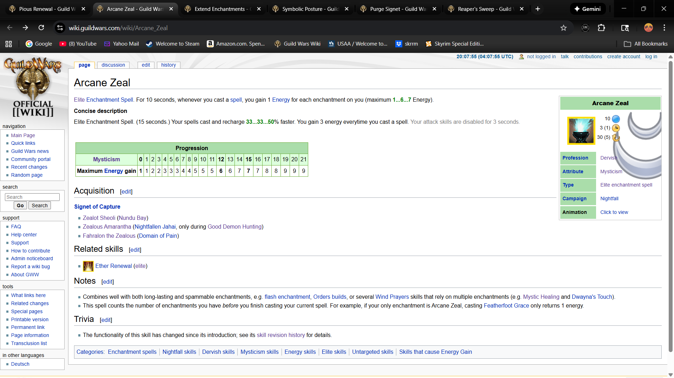The width and height of the screenshot is (674, 378).
Task: Go forward using the browser forward arrow
Action: click(x=25, y=28)
